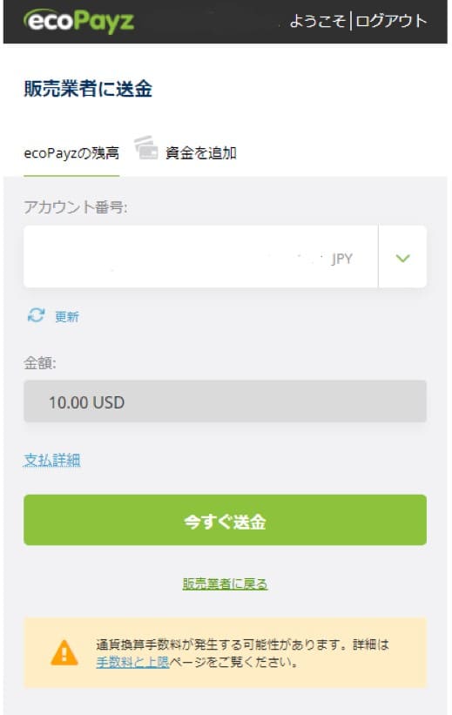The height and width of the screenshot is (715, 452).
Task: Click the orange warning triangle icon
Action: [x=64, y=653]
